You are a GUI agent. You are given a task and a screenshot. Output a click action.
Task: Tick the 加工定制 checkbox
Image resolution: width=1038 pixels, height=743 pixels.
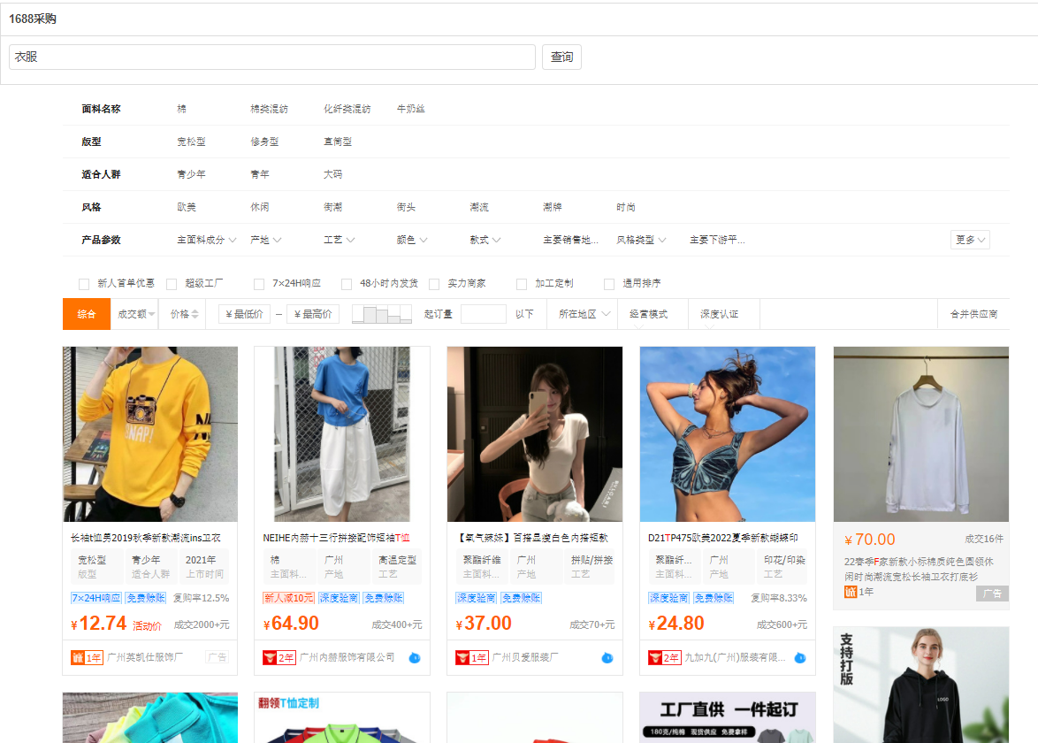[522, 284]
